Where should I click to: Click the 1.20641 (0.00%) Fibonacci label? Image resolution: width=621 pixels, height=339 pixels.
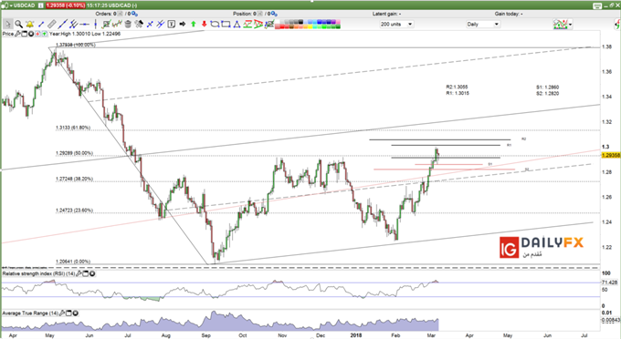point(73,262)
